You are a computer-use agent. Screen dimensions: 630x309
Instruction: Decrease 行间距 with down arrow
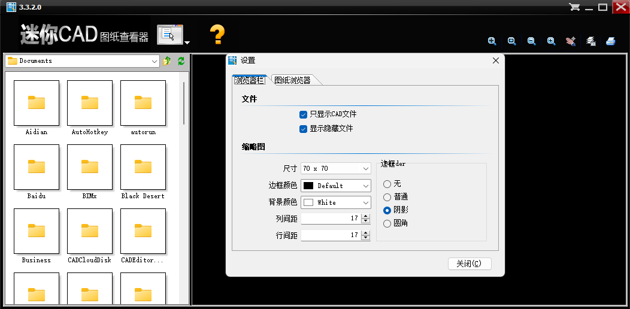pyautogui.click(x=365, y=238)
